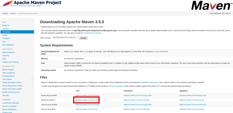Download apache-maven-3.5.0-src.zip
Screen dimensions: 233x113
(x=87, y=109)
